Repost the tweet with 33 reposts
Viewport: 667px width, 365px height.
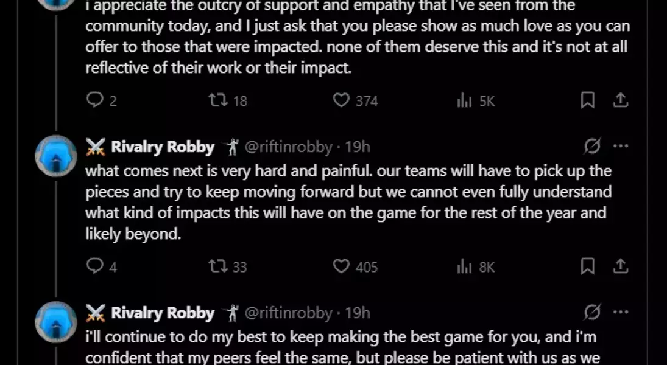218,266
